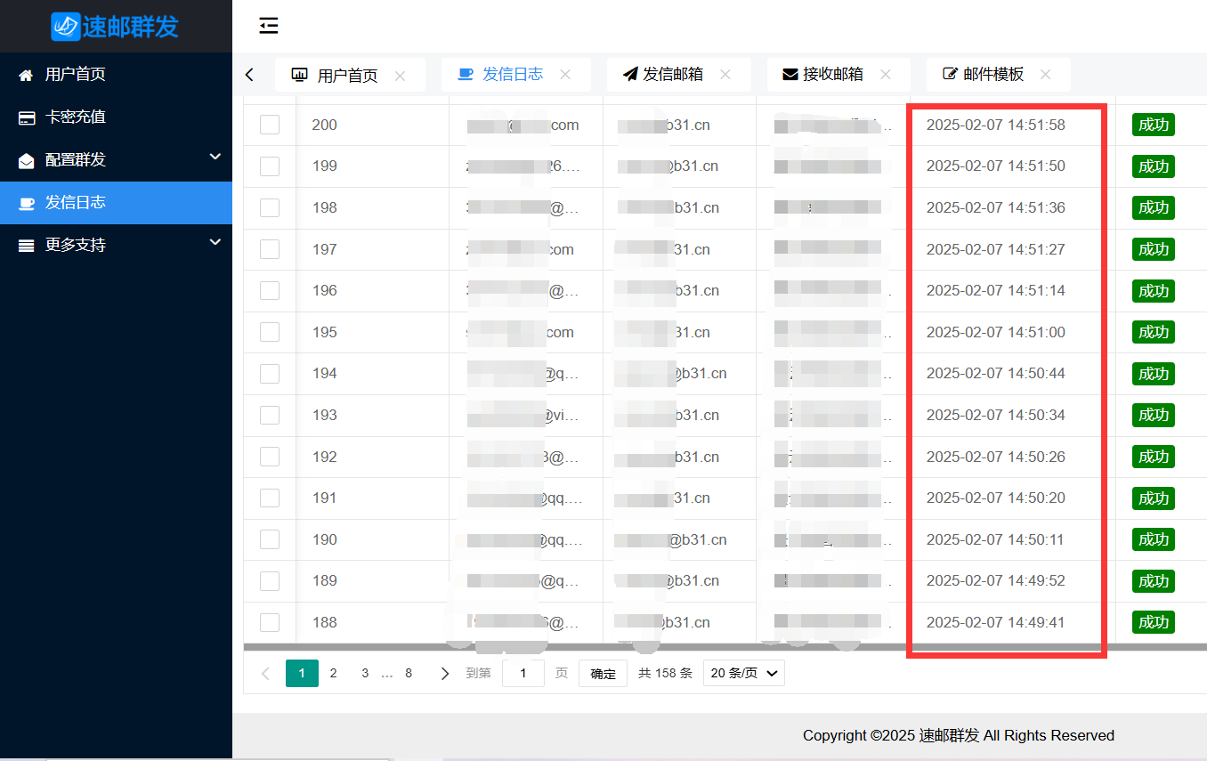1207x761 pixels.
Task: Click the paper-plane icon on 发信邮箱 tab
Action: click(631, 74)
